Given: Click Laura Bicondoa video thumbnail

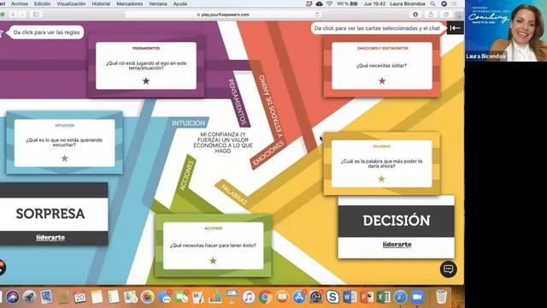Looking at the screenshot, I should coord(506,31).
